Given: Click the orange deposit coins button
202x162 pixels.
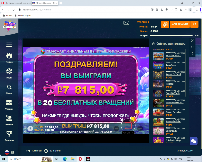Looking at the screenshot, I should click(165, 24).
